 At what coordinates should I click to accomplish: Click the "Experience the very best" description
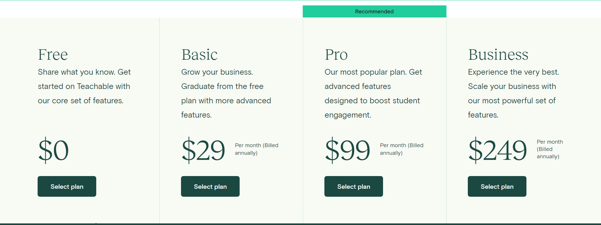coord(513,93)
